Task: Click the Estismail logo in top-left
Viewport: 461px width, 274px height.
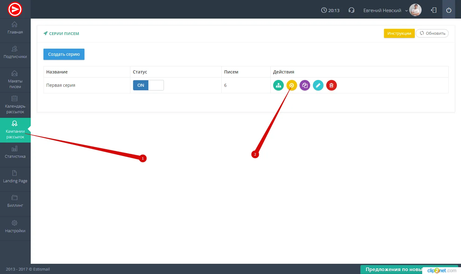Action: [15, 9]
